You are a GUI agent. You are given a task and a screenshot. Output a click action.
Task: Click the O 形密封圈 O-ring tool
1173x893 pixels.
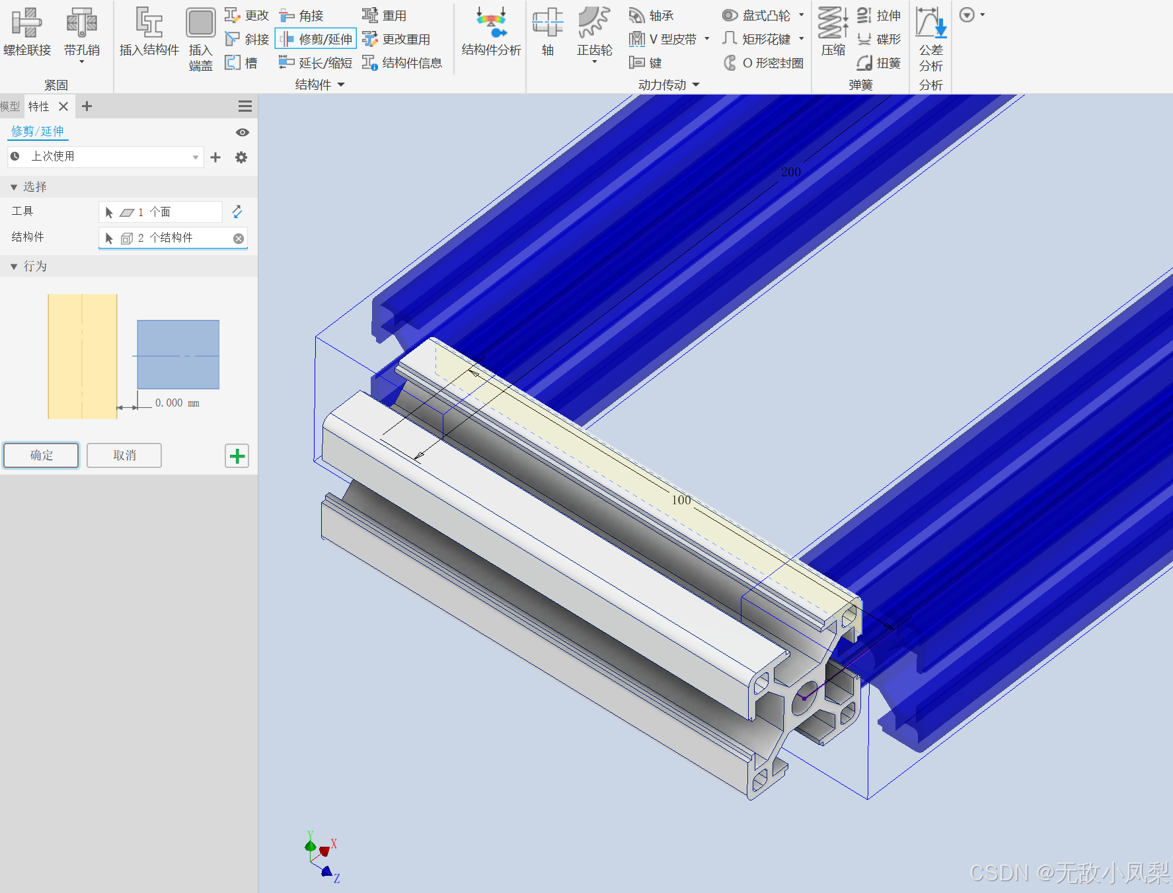[x=763, y=63]
